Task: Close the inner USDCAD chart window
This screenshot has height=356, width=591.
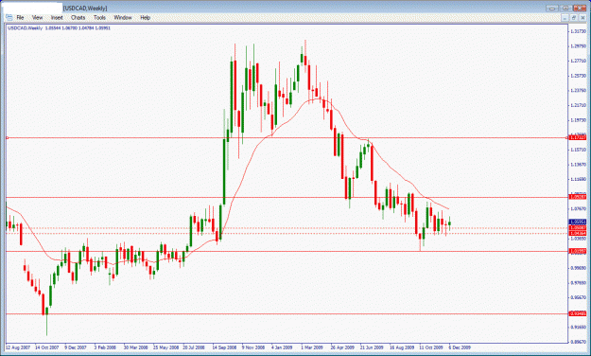Action: tap(582, 18)
